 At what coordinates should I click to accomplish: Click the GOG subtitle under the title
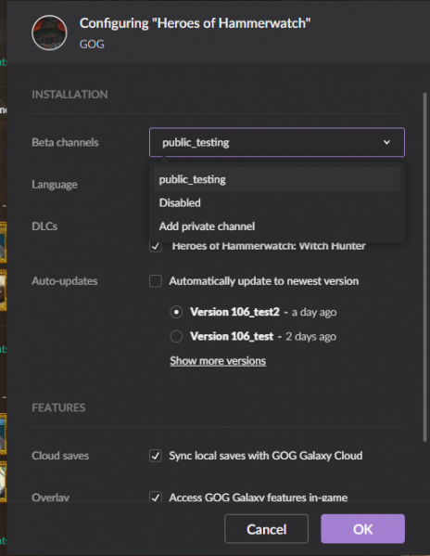pyautogui.click(x=92, y=44)
